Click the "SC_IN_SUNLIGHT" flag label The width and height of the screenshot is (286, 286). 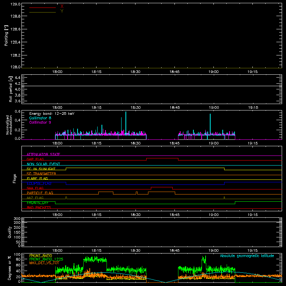tap(41, 169)
